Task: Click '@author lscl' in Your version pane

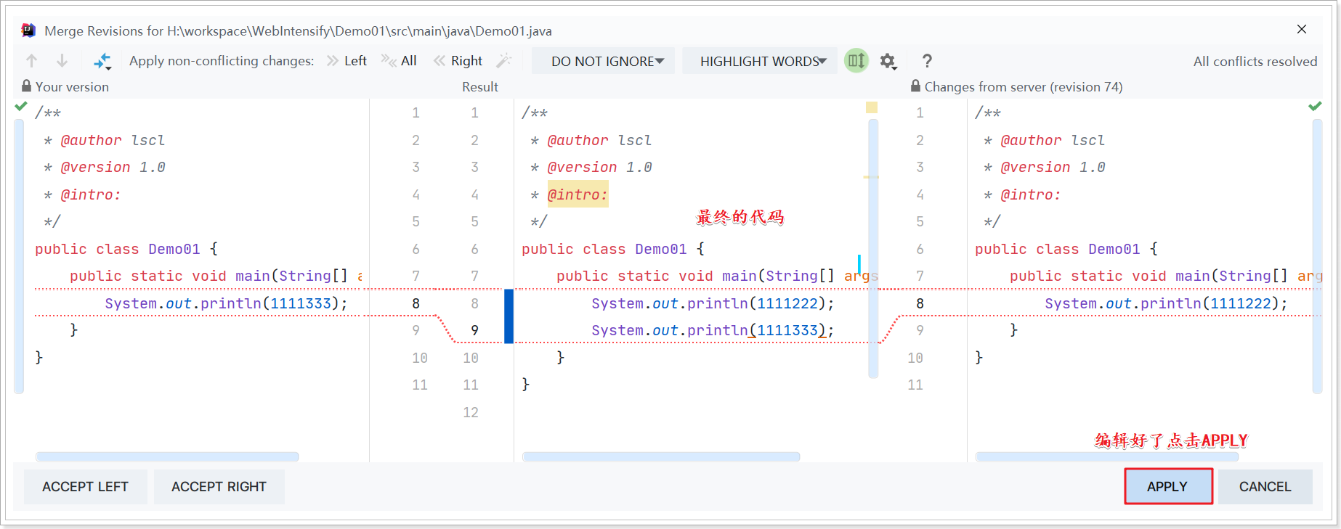Action: click(113, 140)
